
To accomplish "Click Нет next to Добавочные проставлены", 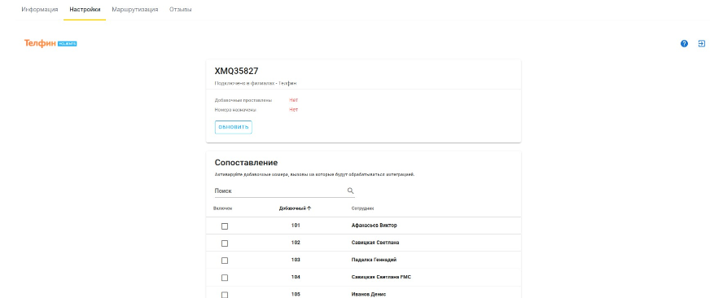I will click(x=293, y=100).
